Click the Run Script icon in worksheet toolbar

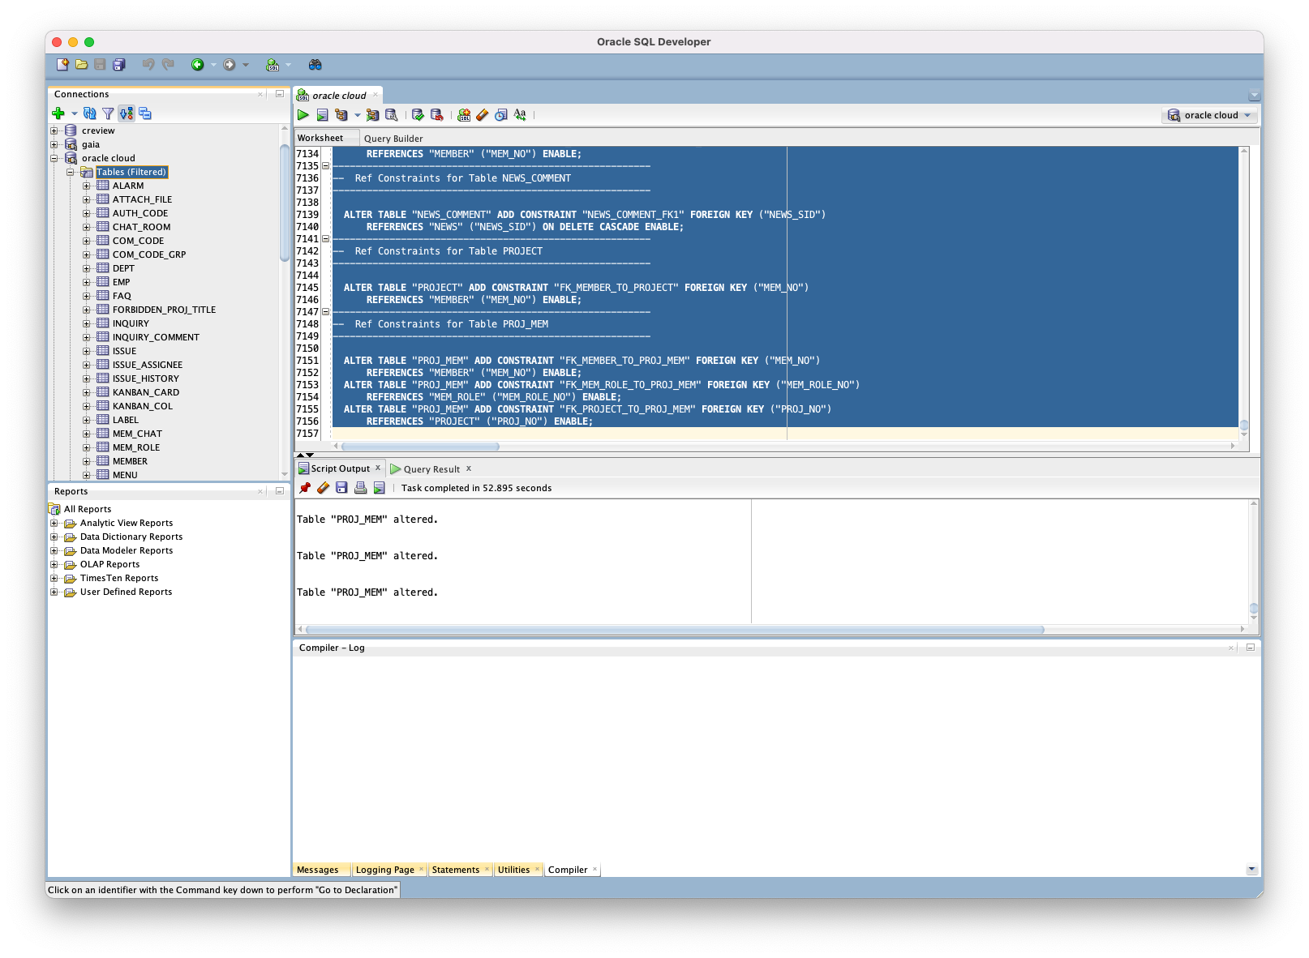click(x=322, y=115)
